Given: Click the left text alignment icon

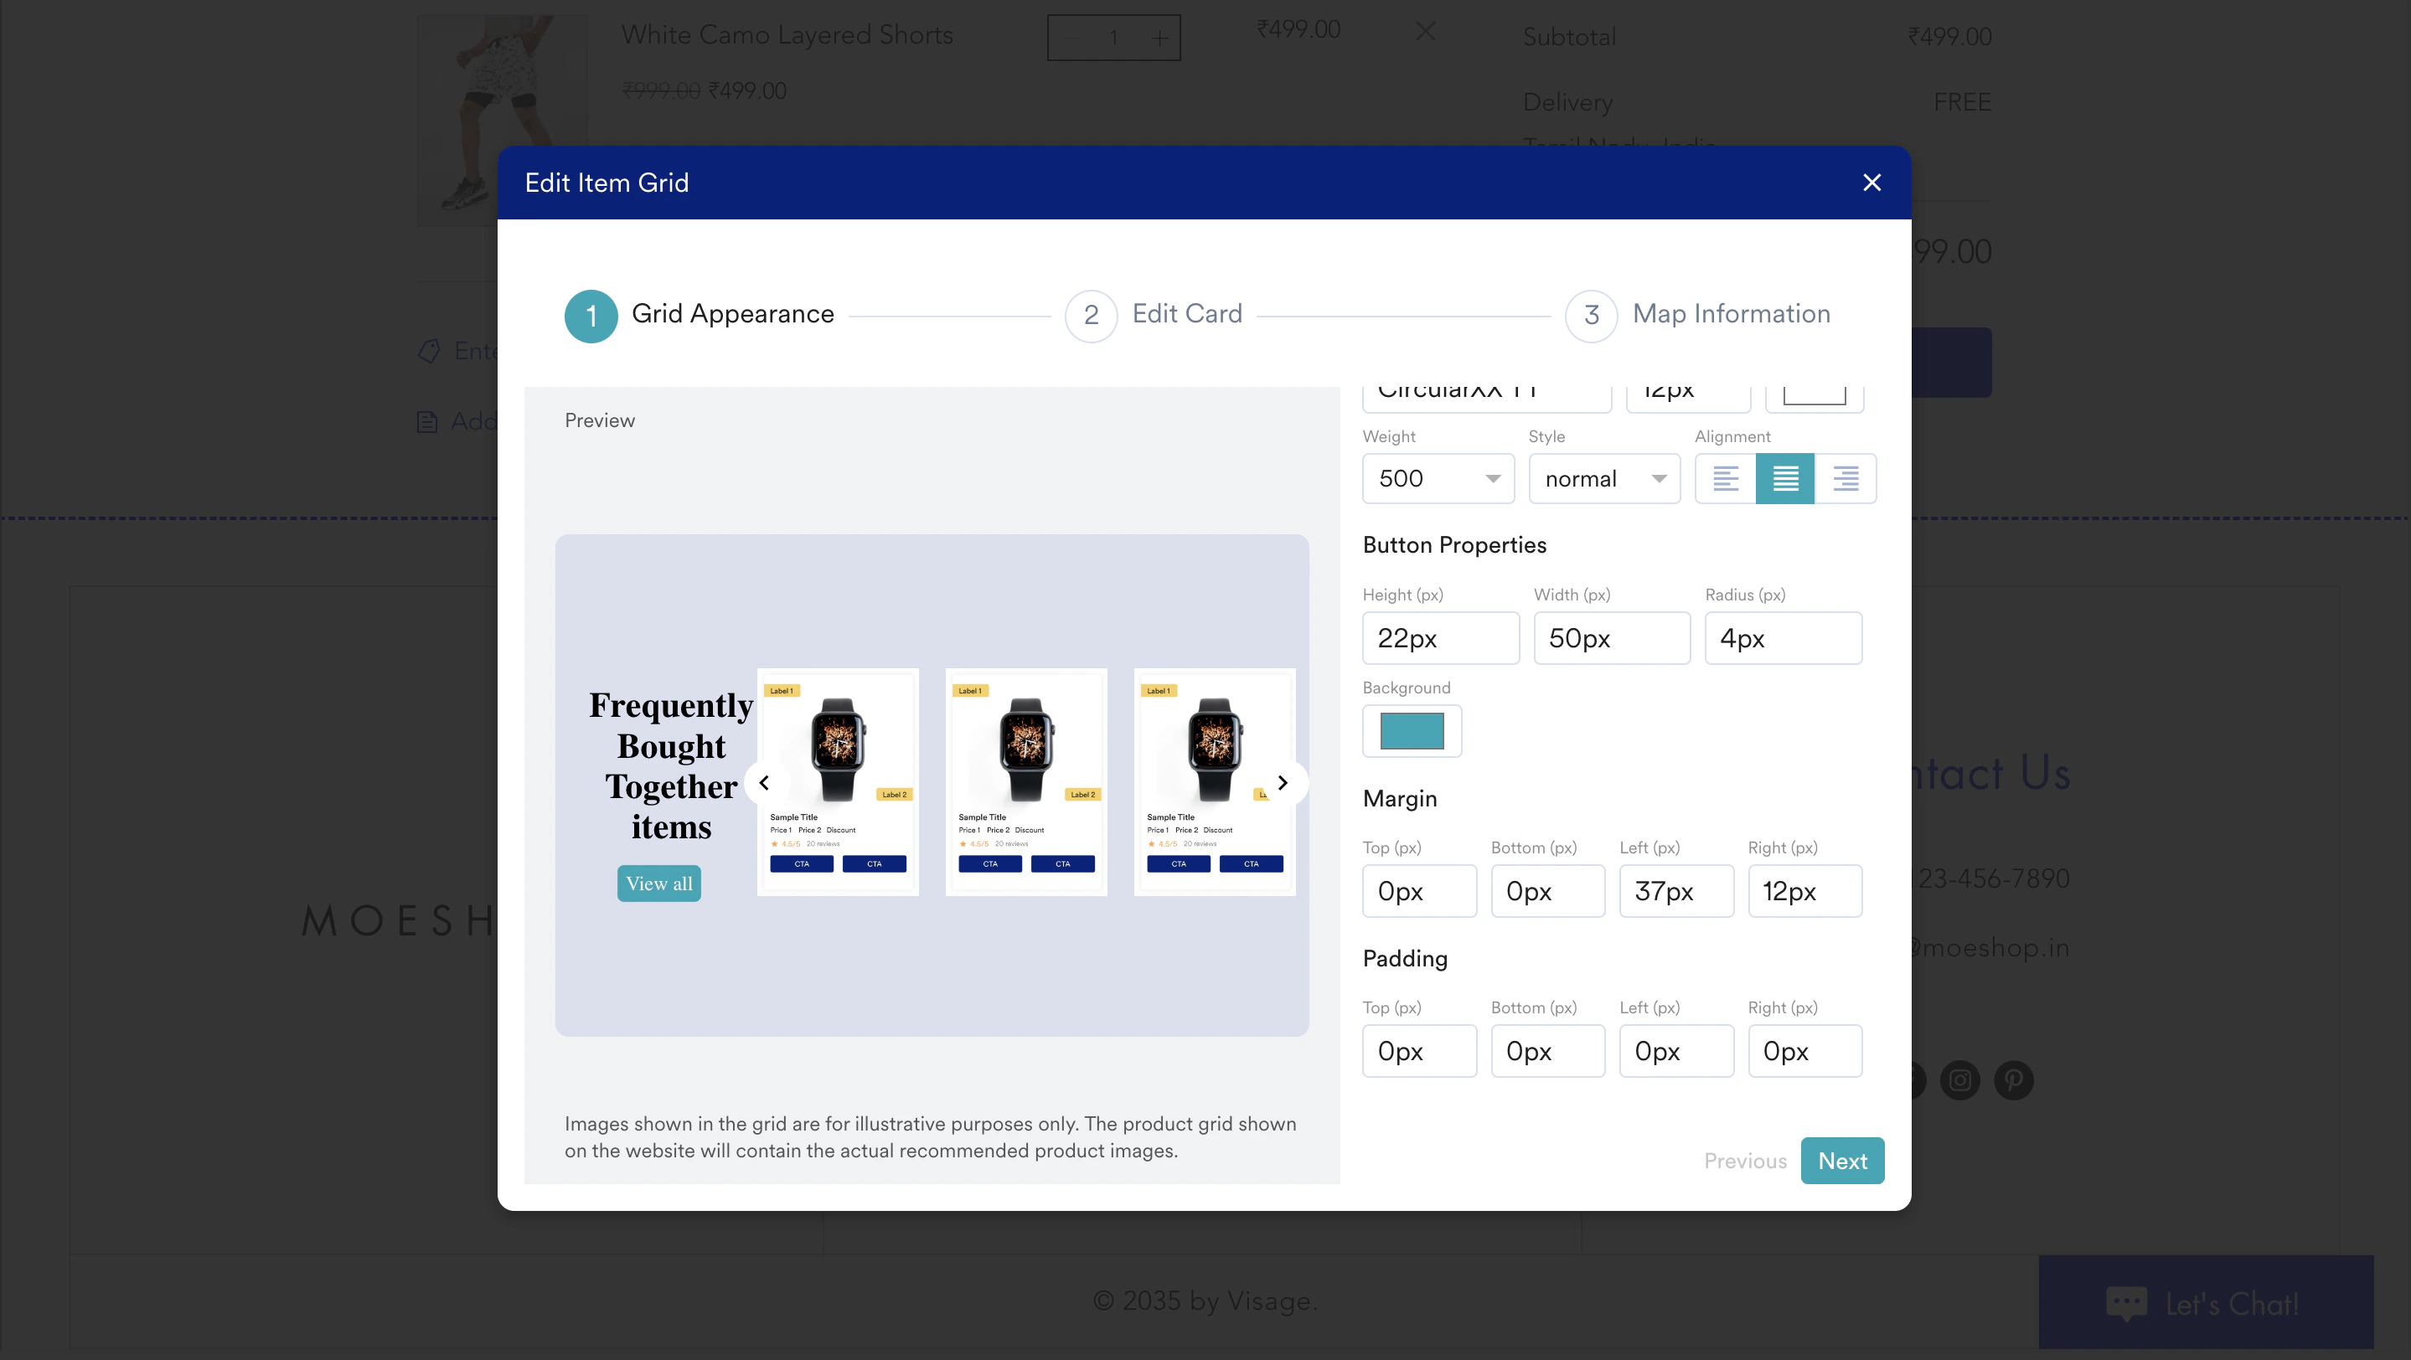Looking at the screenshot, I should 1725,479.
